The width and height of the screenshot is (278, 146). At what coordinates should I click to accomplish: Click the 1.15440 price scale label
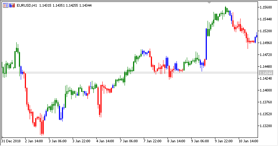266,19
